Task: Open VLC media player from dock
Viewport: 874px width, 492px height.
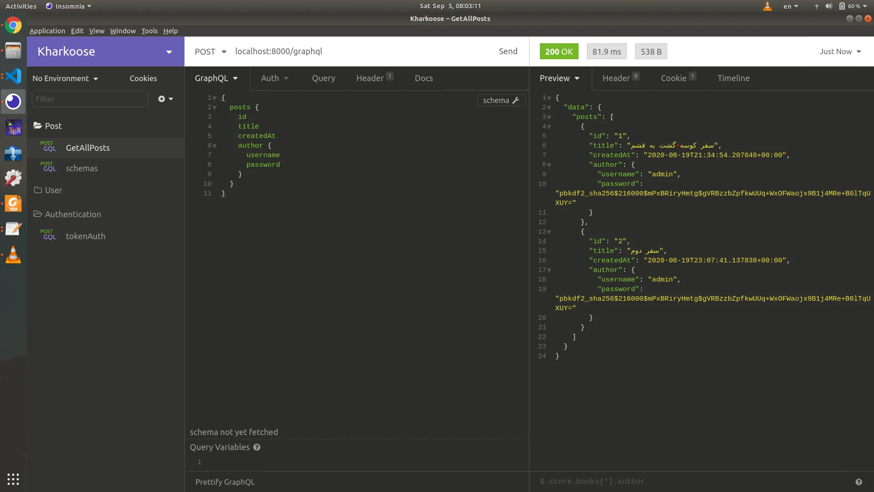Action: tap(13, 255)
